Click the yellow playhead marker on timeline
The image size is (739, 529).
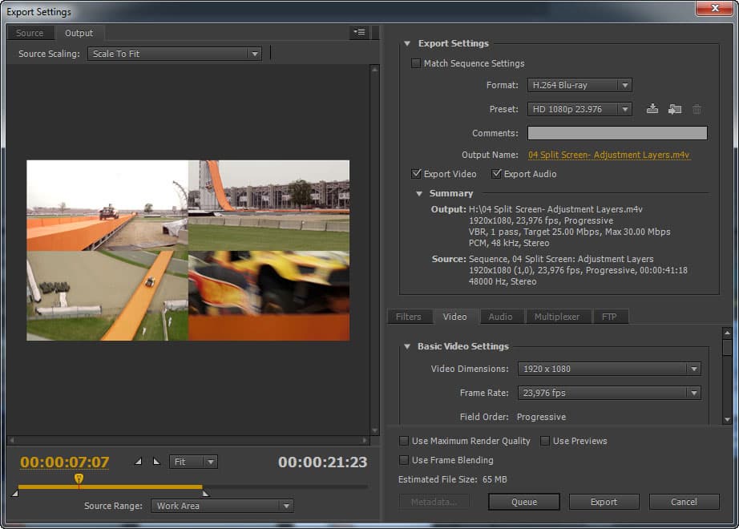click(79, 479)
